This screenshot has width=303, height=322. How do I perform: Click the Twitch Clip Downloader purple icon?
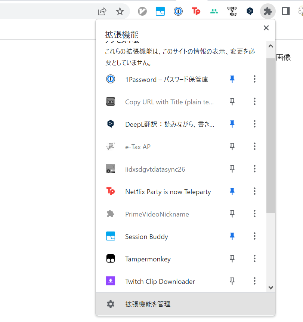point(111,281)
